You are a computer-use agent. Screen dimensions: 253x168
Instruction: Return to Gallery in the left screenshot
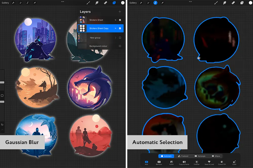coord(5,3)
